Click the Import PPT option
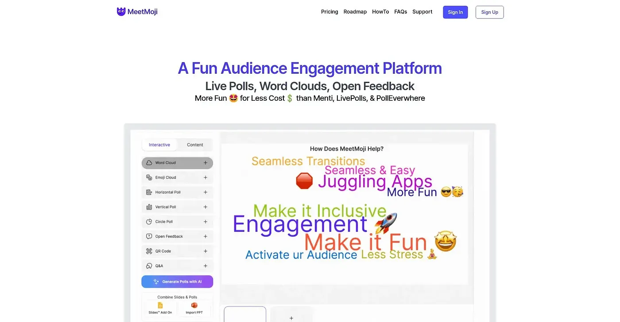 [x=194, y=308]
